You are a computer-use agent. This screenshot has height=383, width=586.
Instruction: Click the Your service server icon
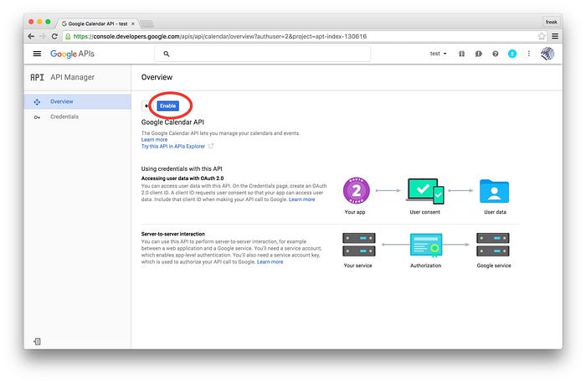tap(359, 245)
